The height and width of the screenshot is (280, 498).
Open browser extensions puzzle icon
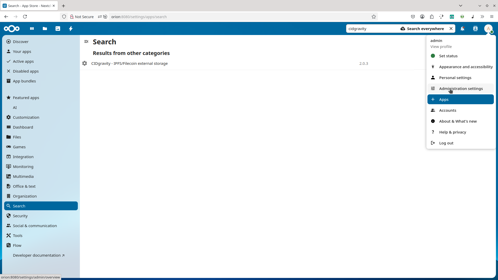[x=432, y=17]
